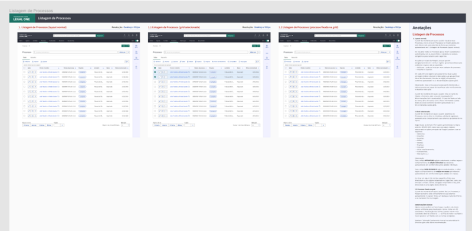Viewport: 472px width, 231px height.
Task: Switch the green header toggle in processo fixado mockup
Action: point(398,40)
